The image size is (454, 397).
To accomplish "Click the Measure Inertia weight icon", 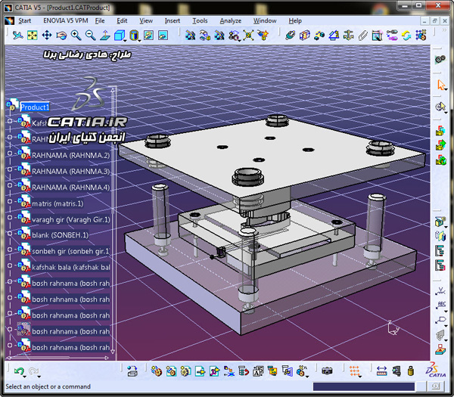I will pyautogui.click(x=411, y=371).
